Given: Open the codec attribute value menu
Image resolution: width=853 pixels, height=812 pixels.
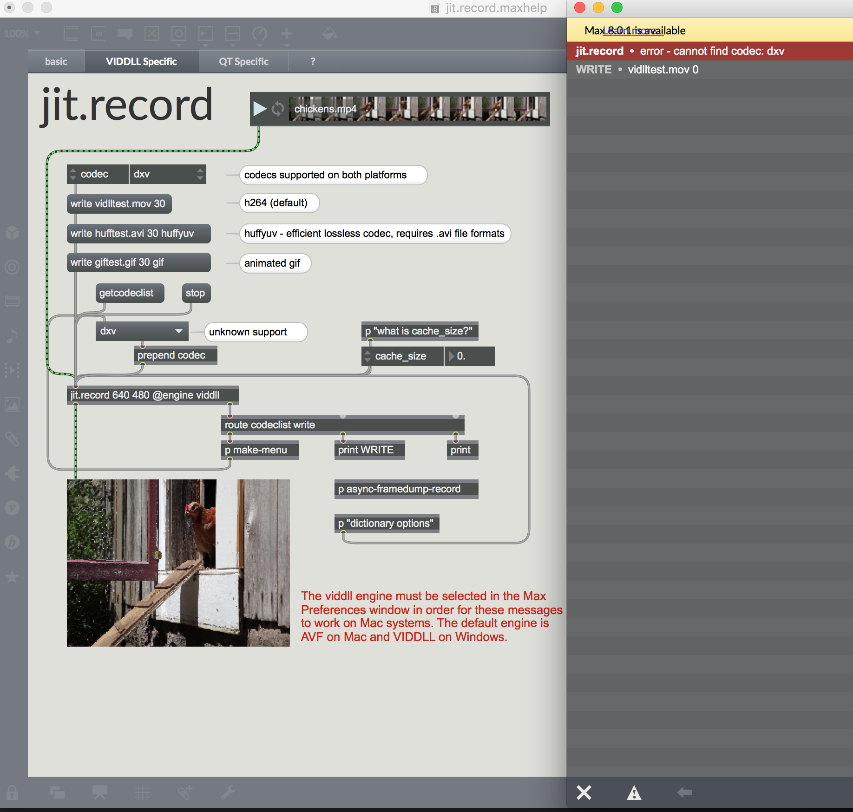Looking at the screenshot, I should 167,174.
